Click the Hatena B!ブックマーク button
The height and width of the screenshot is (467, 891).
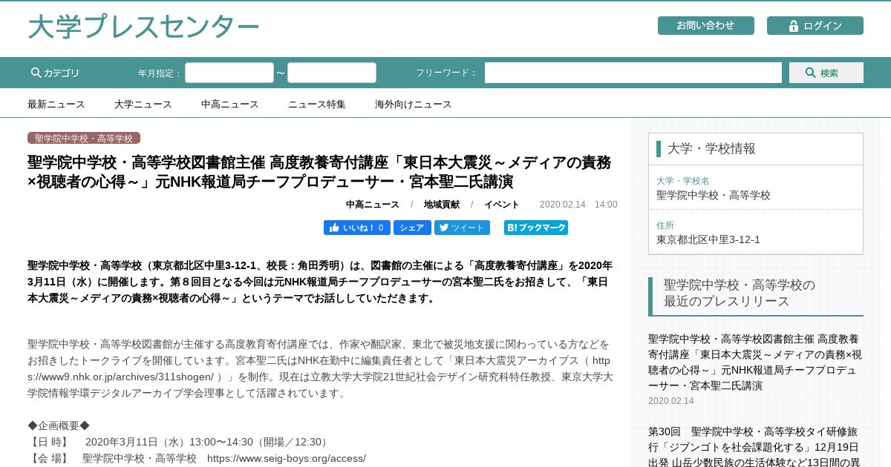(536, 228)
